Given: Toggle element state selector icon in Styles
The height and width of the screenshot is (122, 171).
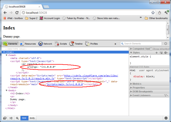Looking at the screenshot, I should 161,53.
